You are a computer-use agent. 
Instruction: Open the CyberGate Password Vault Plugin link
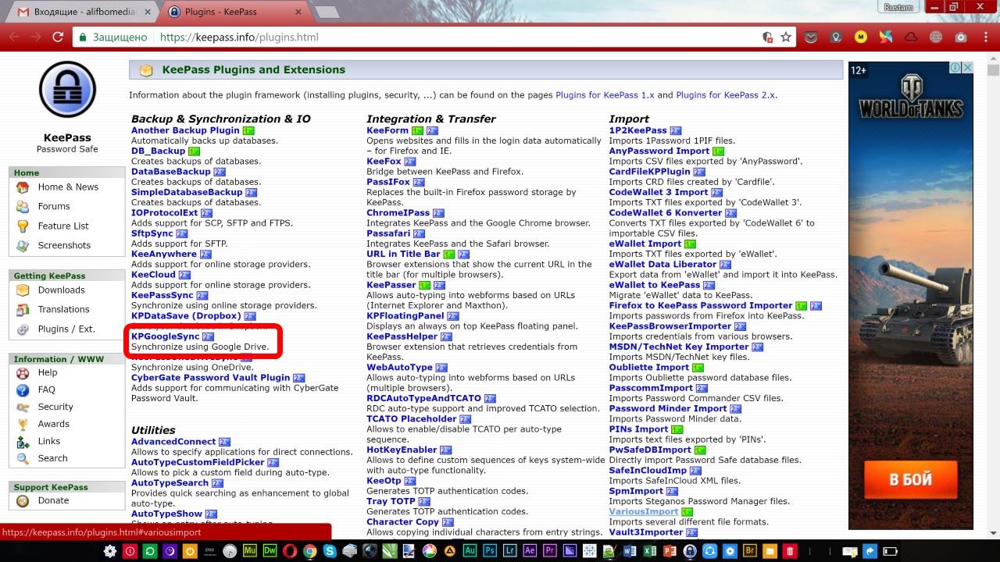click(x=211, y=377)
